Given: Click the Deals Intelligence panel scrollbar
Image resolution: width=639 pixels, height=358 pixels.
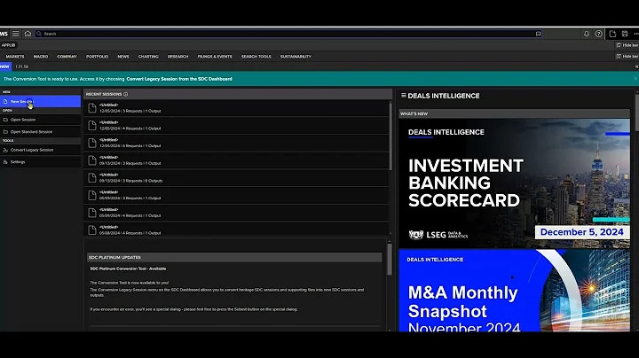Looking at the screenshot, I should 637,112.
